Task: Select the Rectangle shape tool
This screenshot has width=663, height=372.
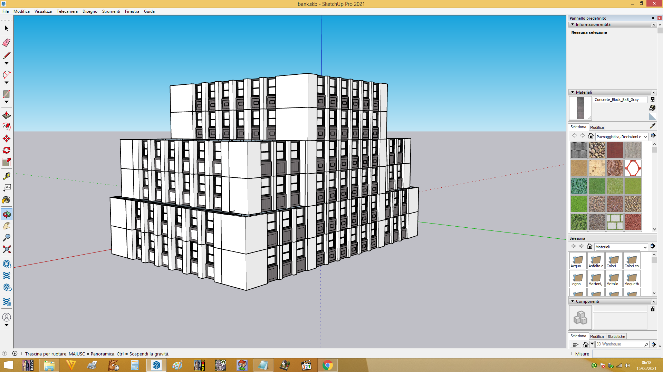Action: tap(7, 94)
